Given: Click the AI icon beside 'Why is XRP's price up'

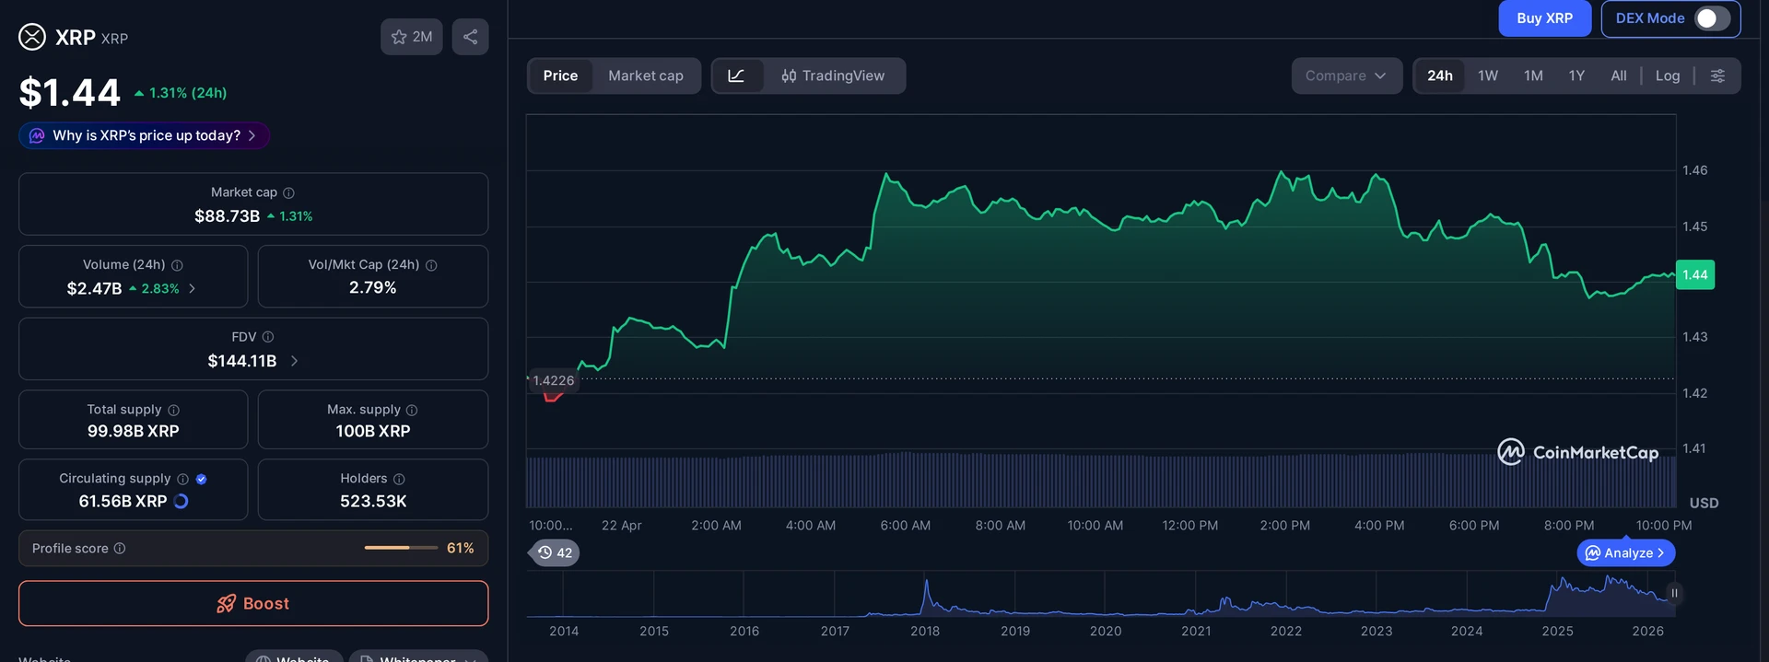Looking at the screenshot, I should pos(37,135).
